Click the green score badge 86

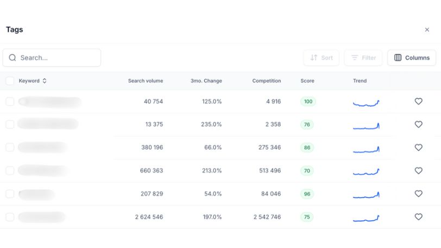307,148
